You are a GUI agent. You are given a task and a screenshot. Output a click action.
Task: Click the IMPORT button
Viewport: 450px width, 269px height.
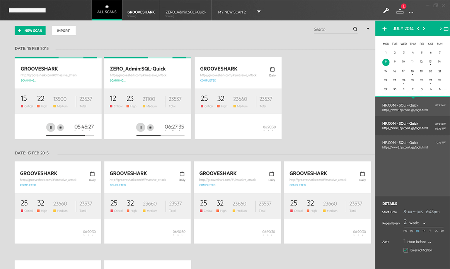[63, 31]
